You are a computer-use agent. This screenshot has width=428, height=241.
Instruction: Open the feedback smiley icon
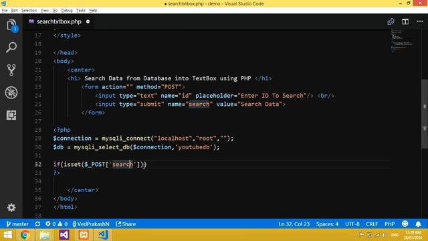pos(405,224)
